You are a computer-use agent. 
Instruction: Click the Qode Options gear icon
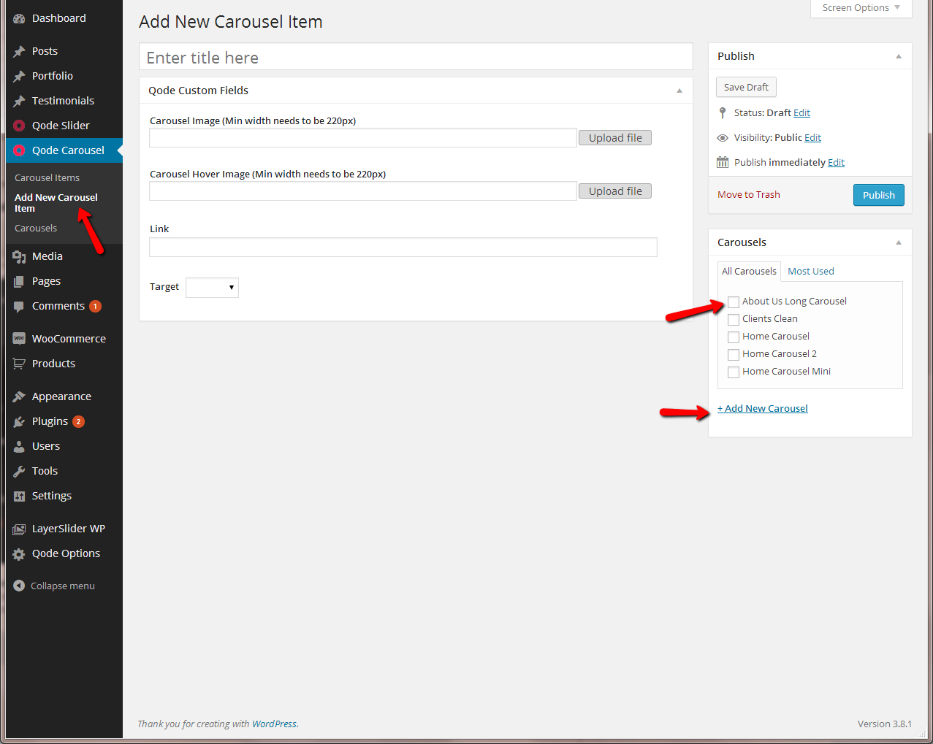coord(19,553)
